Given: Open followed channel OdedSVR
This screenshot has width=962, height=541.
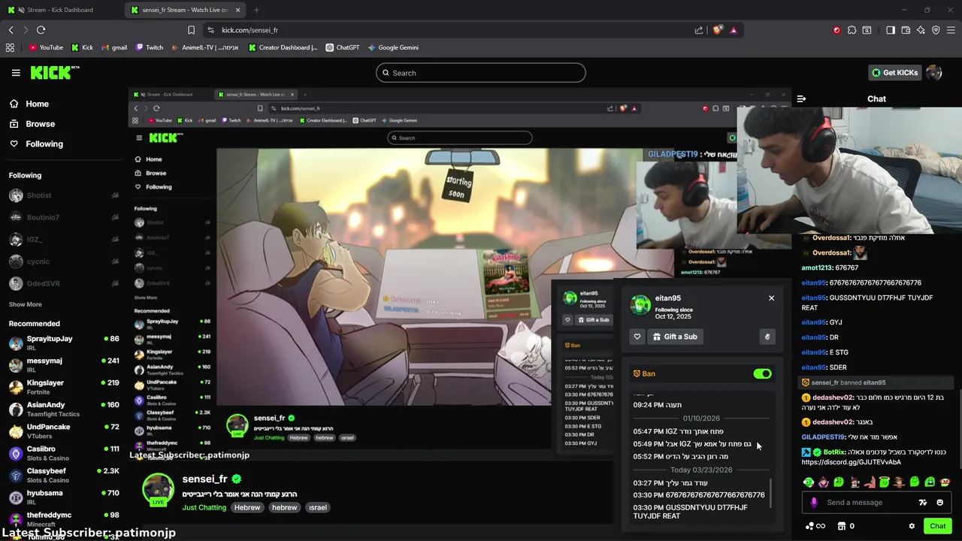Looking at the screenshot, I should [63, 283].
